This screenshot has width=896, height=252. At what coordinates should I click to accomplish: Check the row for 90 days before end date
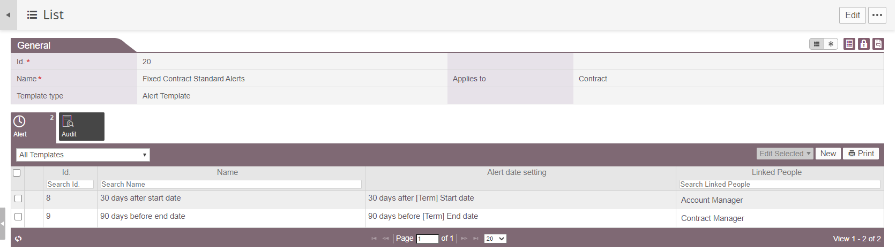pos(18,217)
